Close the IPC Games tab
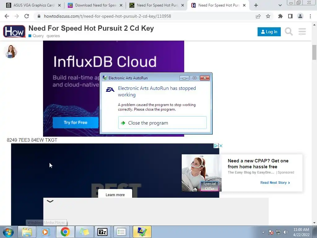Viewport: 317px width, 238px height. (x=183, y=5)
